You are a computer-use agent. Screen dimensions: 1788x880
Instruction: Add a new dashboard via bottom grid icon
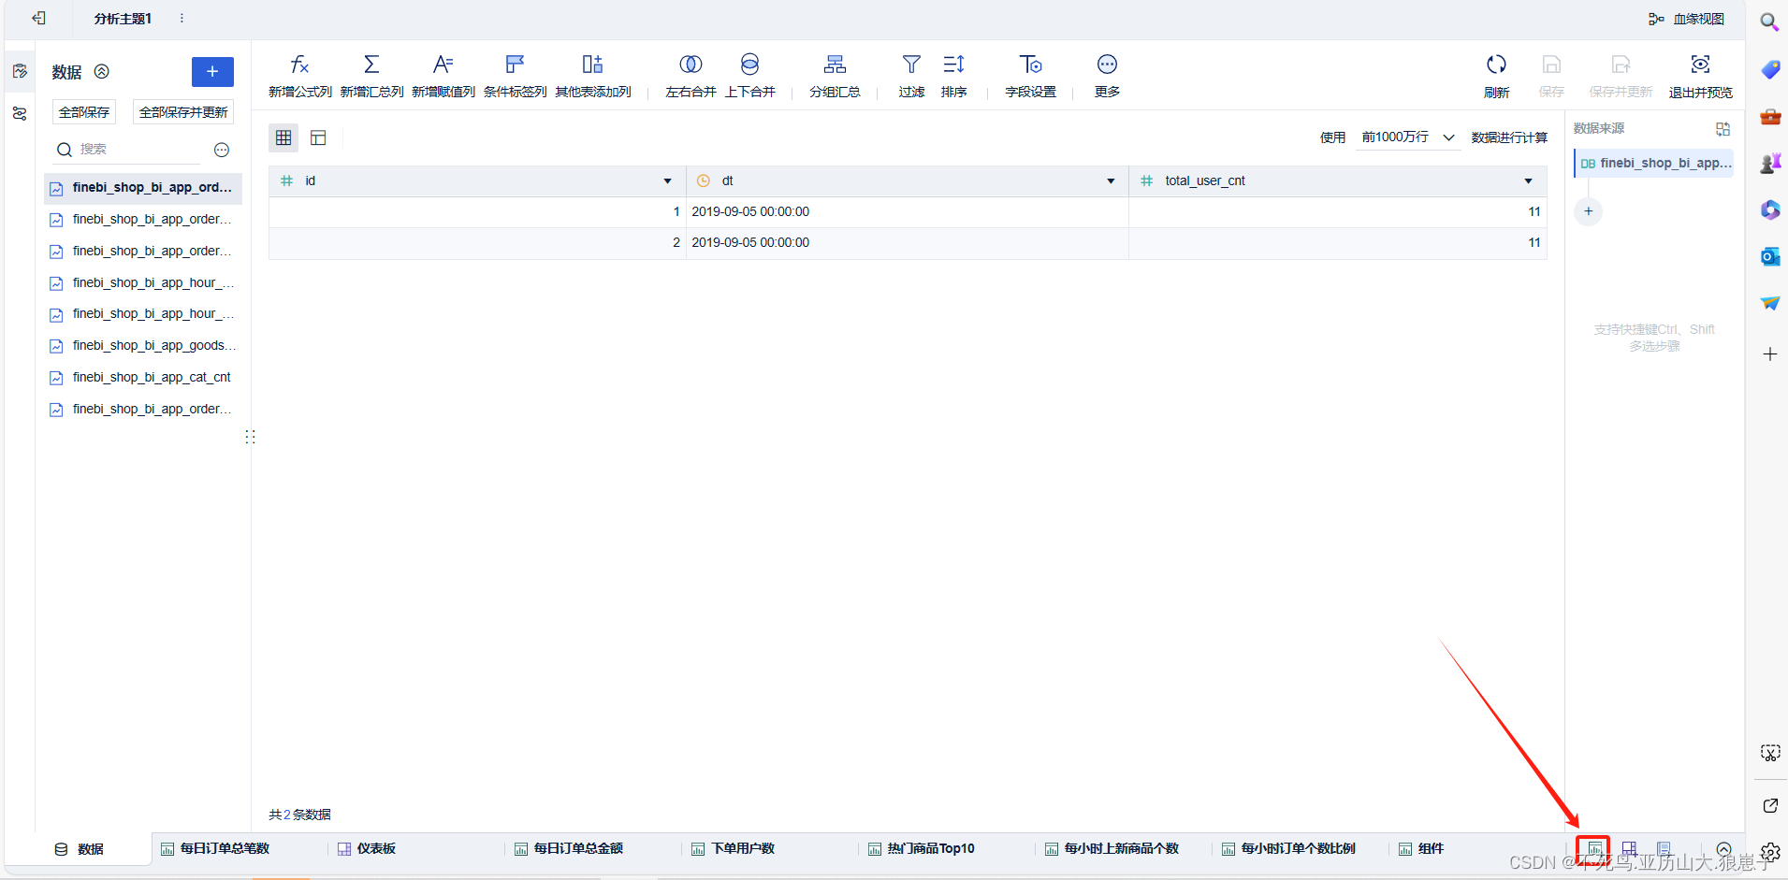pyautogui.click(x=1629, y=849)
